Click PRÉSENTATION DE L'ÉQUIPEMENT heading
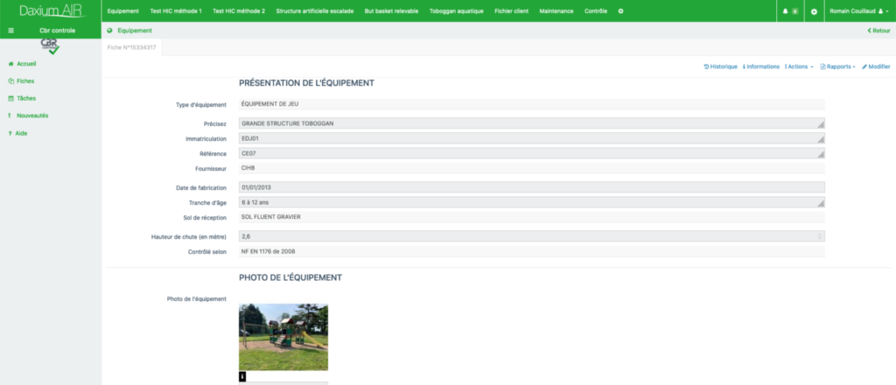The image size is (896, 385). pyautogui.click(x=306, y=83)
